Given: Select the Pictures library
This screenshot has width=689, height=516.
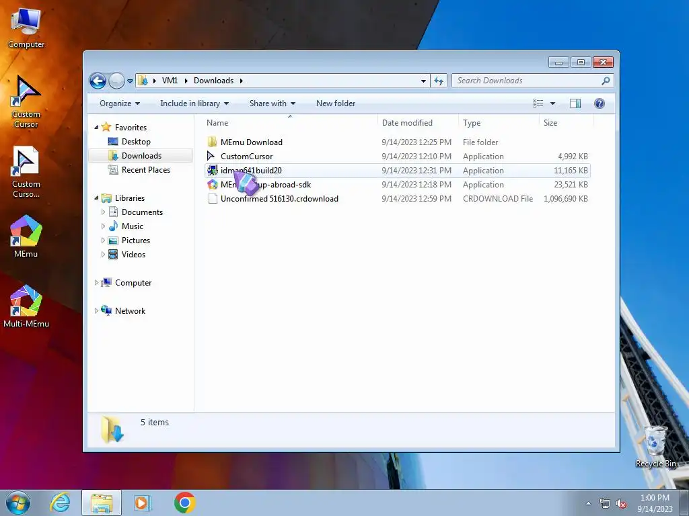Looking at the screenshot, I should 136,241.
